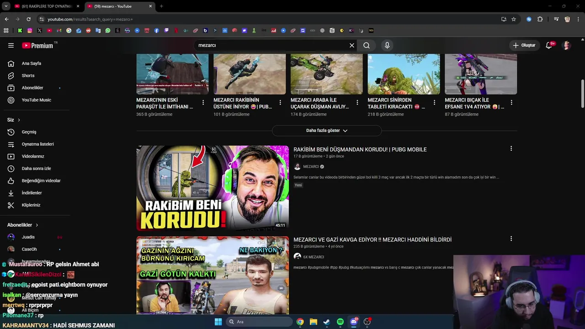Expand the Abonelikler subscriptions heading
This screenshot has width=585, height=329.
(x=23, y=225)
